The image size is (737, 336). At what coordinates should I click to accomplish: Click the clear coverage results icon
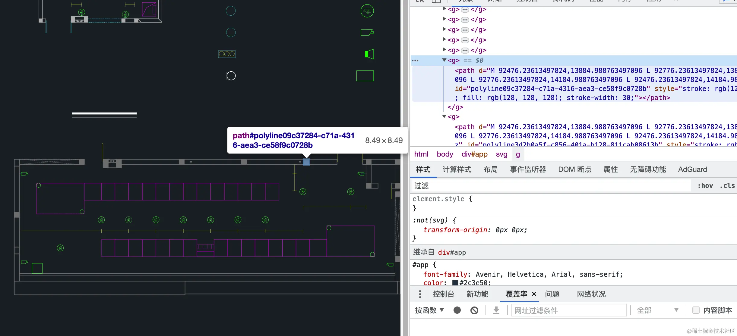[474, 310]
